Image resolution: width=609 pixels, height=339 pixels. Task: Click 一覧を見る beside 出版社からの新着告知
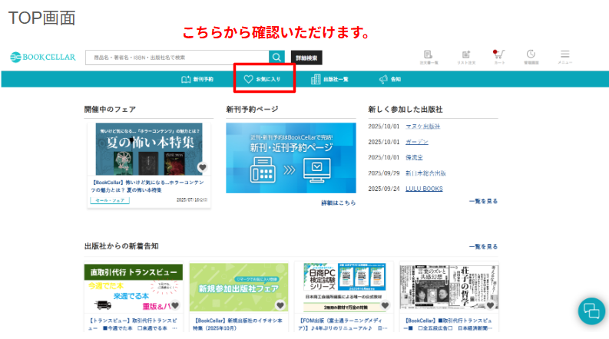[483, 247]
